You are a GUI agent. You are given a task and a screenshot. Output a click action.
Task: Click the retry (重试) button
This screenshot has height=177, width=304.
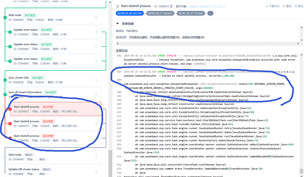(x=287, y=6)
